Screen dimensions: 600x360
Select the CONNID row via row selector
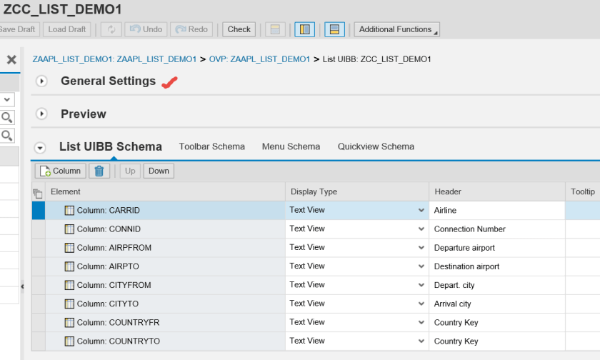[38, 229]
